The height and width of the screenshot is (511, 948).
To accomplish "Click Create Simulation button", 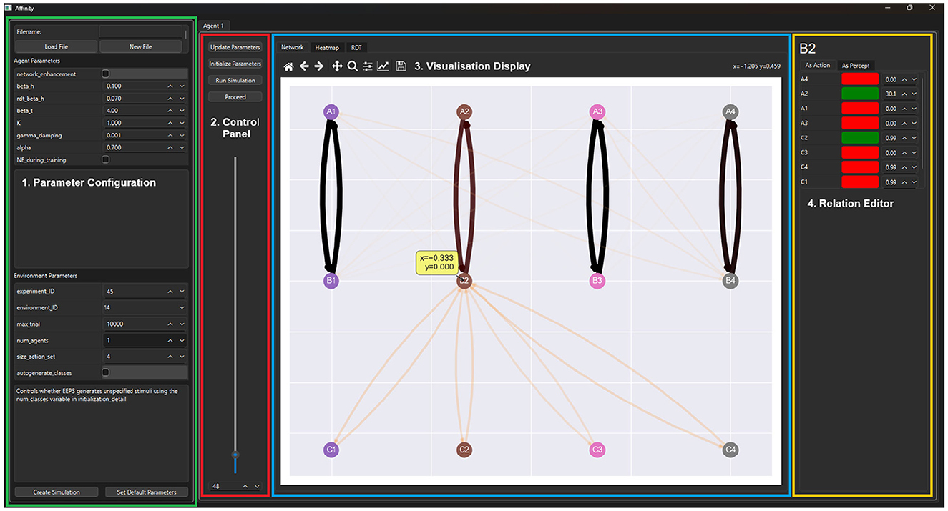I will [56, 492].
